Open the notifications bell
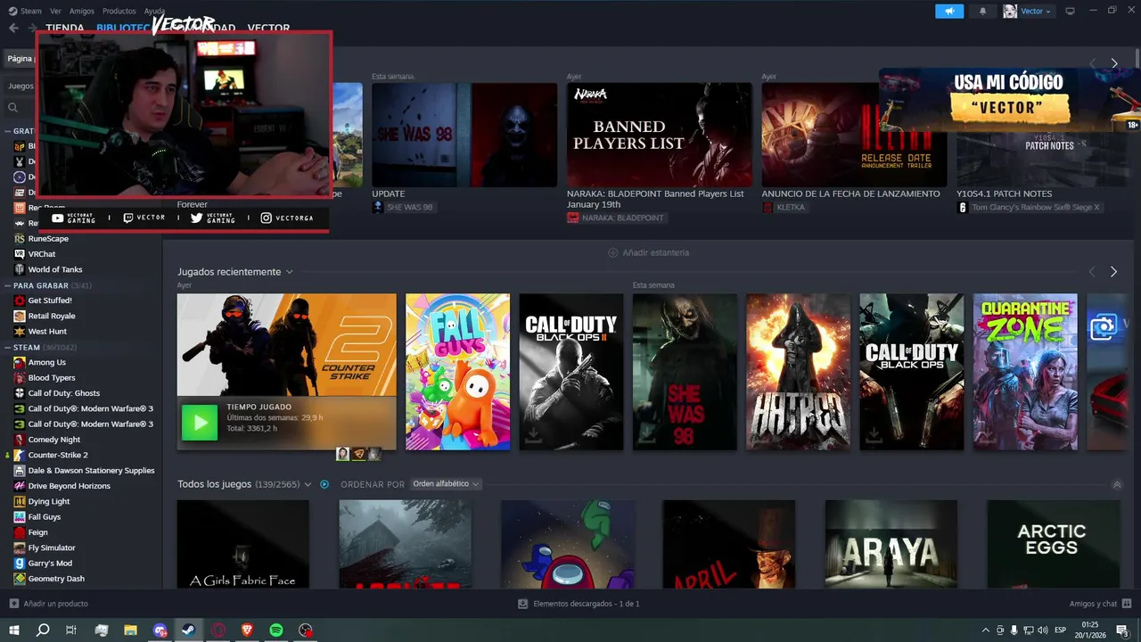The image size is (1141, 642). pyautogui.click(x=983, y=11)
